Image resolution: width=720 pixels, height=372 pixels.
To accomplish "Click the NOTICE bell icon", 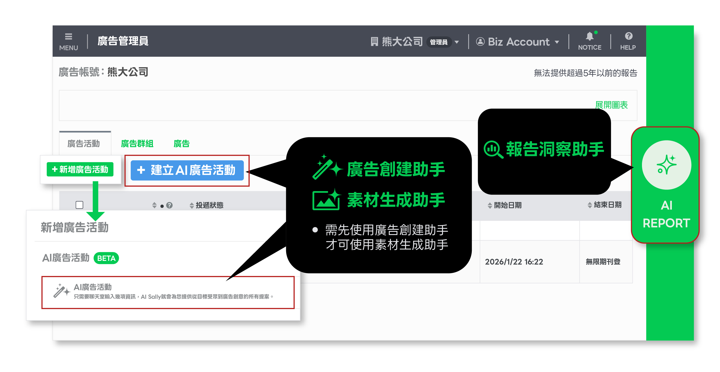I will pos(589,37).
